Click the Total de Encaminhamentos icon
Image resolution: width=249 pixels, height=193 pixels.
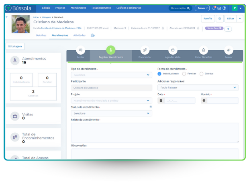tap(15, 137)
